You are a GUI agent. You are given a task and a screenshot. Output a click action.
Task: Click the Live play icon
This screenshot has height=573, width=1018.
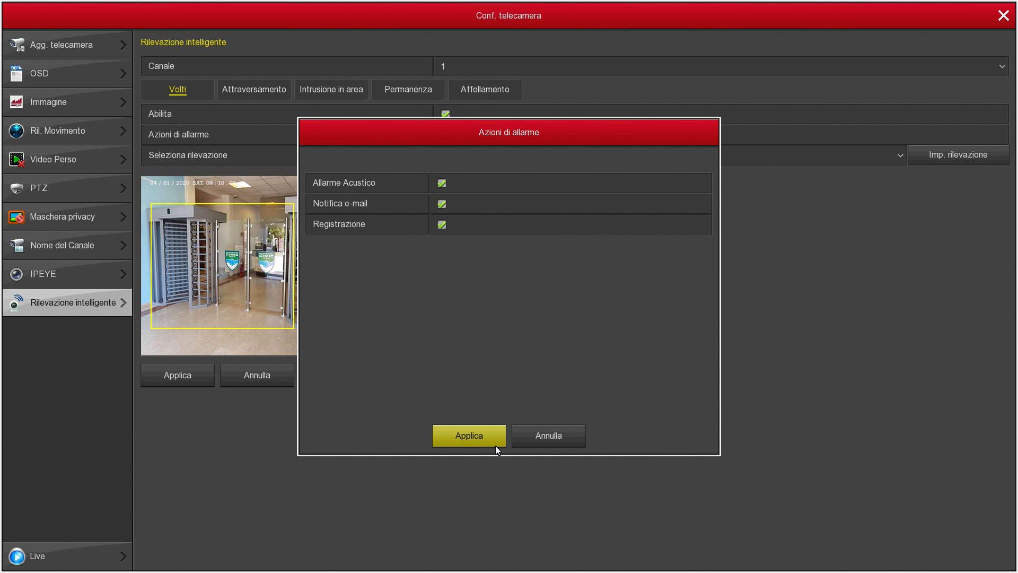tap(17, 557)
